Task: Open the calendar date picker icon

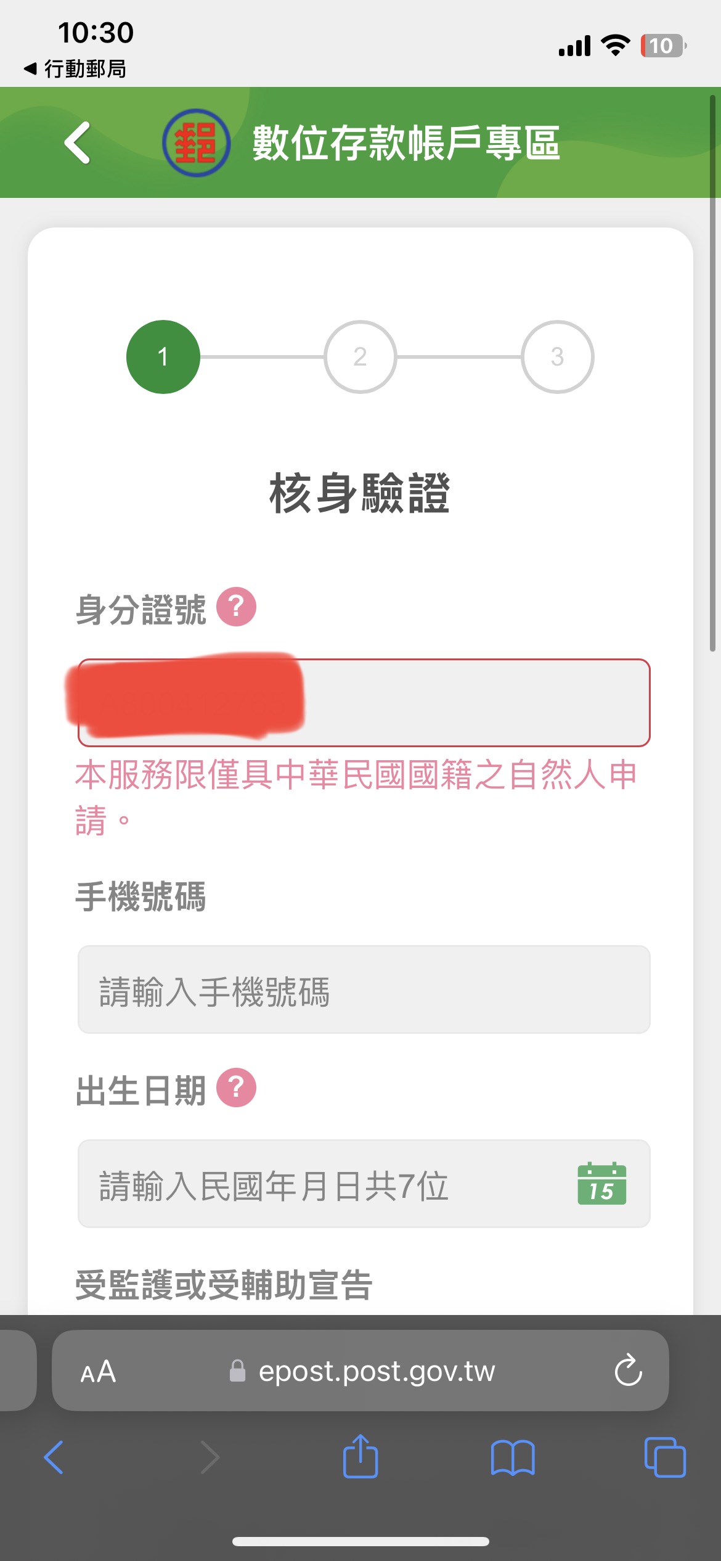Action: point(601,1184)
